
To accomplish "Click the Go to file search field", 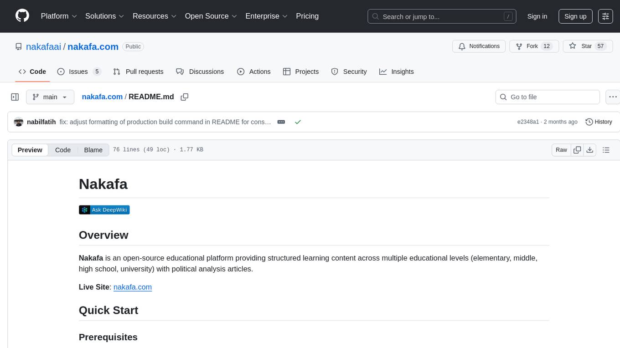I will coord(548,97).
